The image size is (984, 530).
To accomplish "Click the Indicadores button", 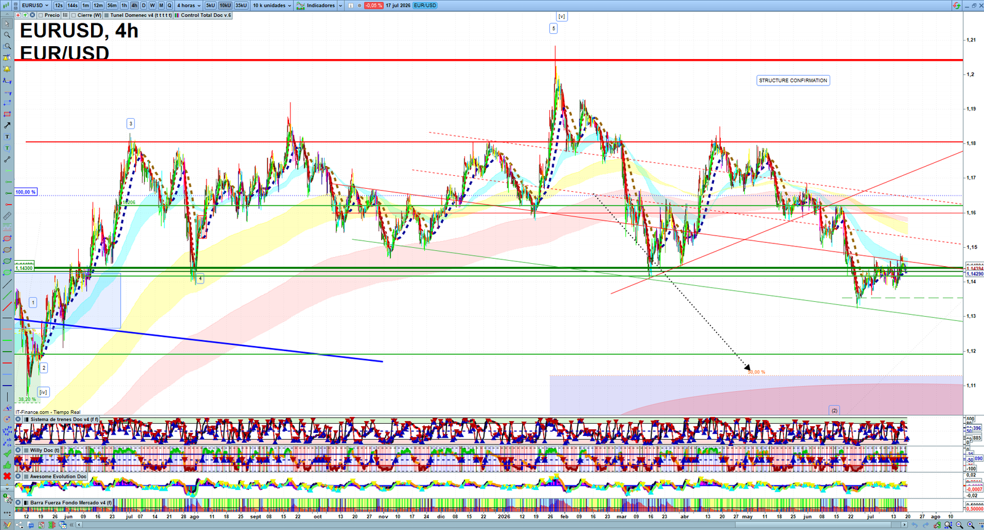I will 316,5.
